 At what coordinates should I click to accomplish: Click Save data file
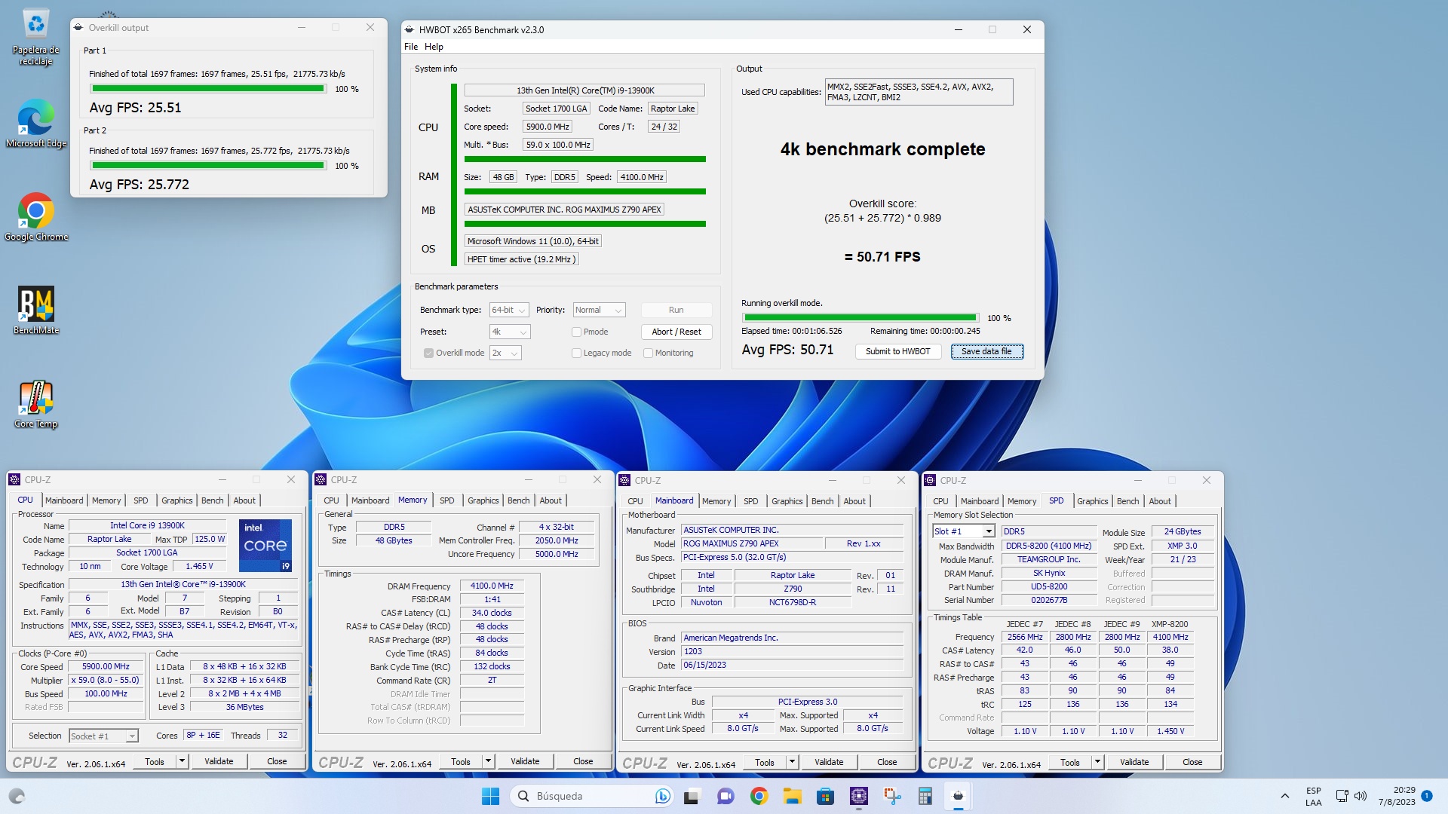point(986,351)
